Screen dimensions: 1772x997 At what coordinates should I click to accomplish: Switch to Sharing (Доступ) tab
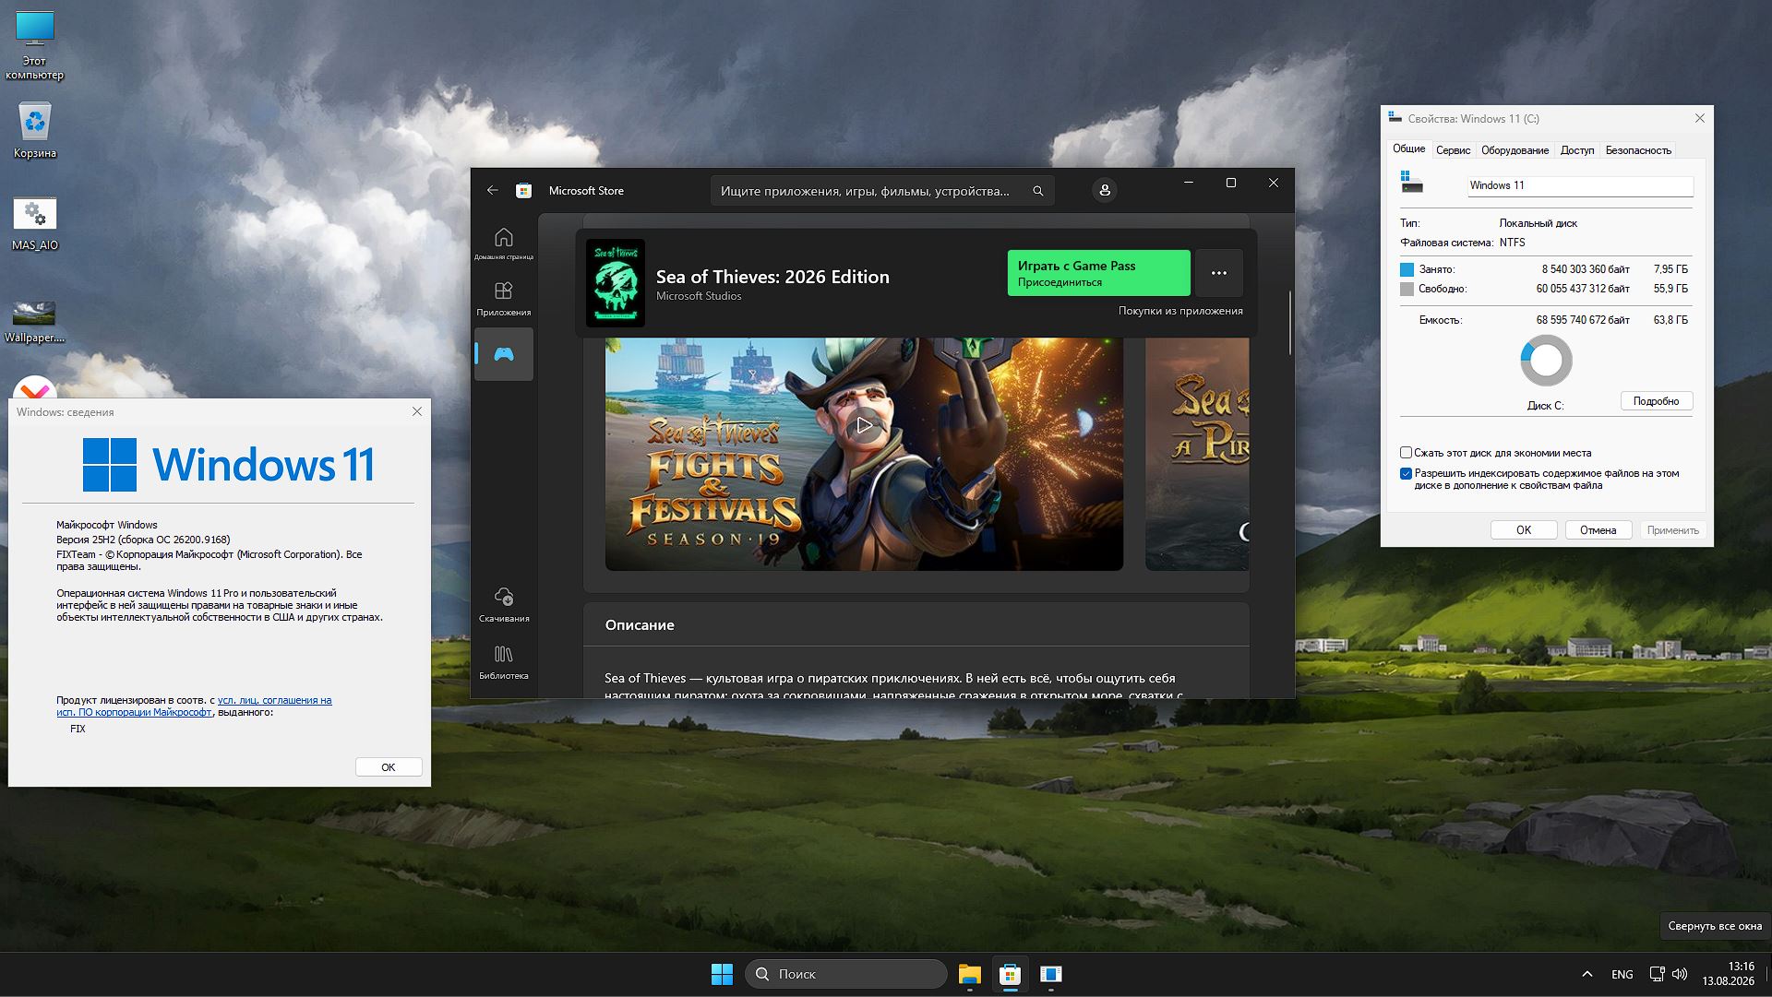[x=1577, y=150]
